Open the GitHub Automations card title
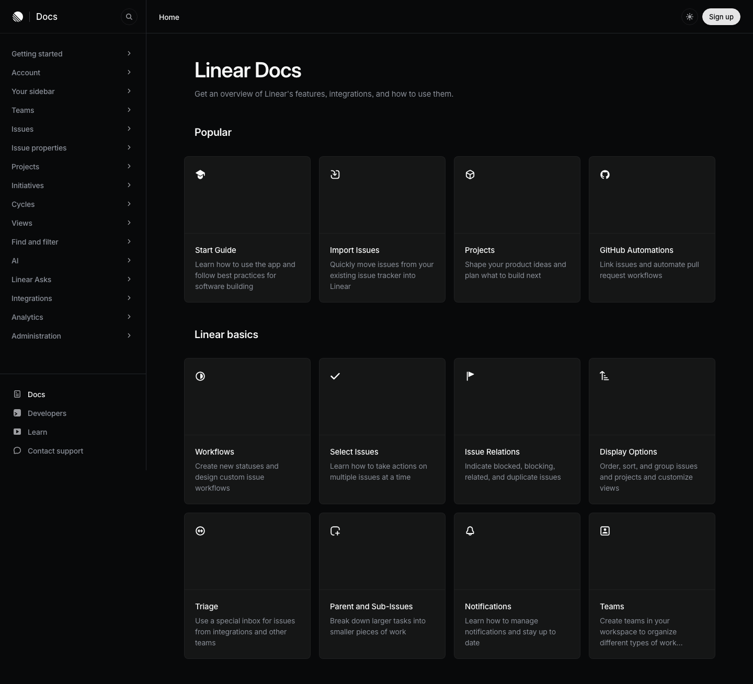 (x=636, y=250)
